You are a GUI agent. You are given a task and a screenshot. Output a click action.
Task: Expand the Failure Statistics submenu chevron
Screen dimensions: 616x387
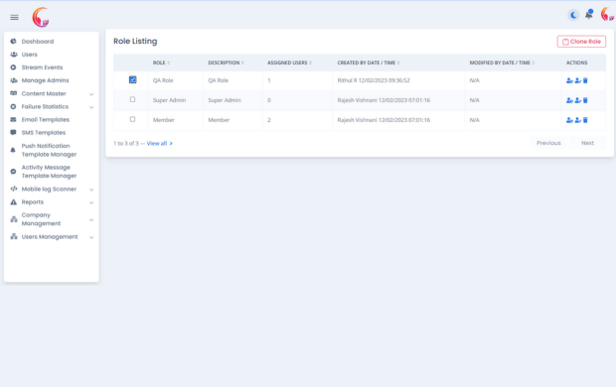(x=91, y=107)
